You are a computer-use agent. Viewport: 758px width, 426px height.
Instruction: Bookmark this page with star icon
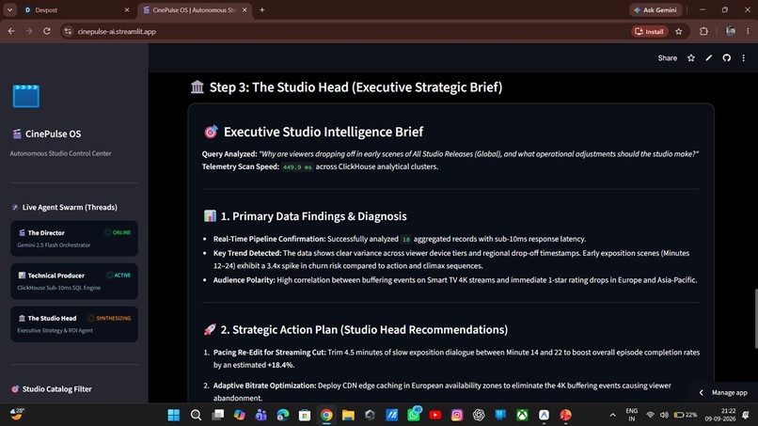(679, 31)
